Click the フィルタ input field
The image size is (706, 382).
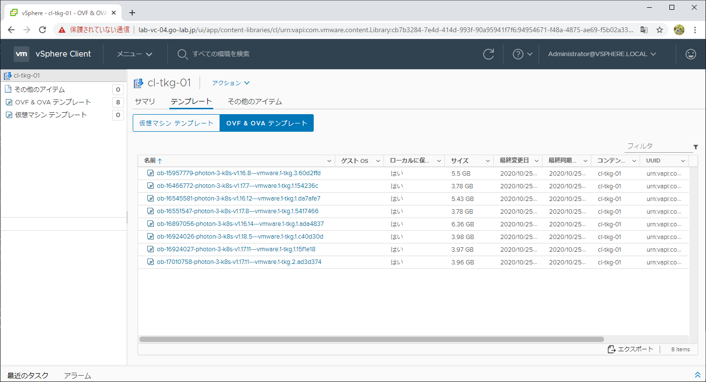pos(658,146)
